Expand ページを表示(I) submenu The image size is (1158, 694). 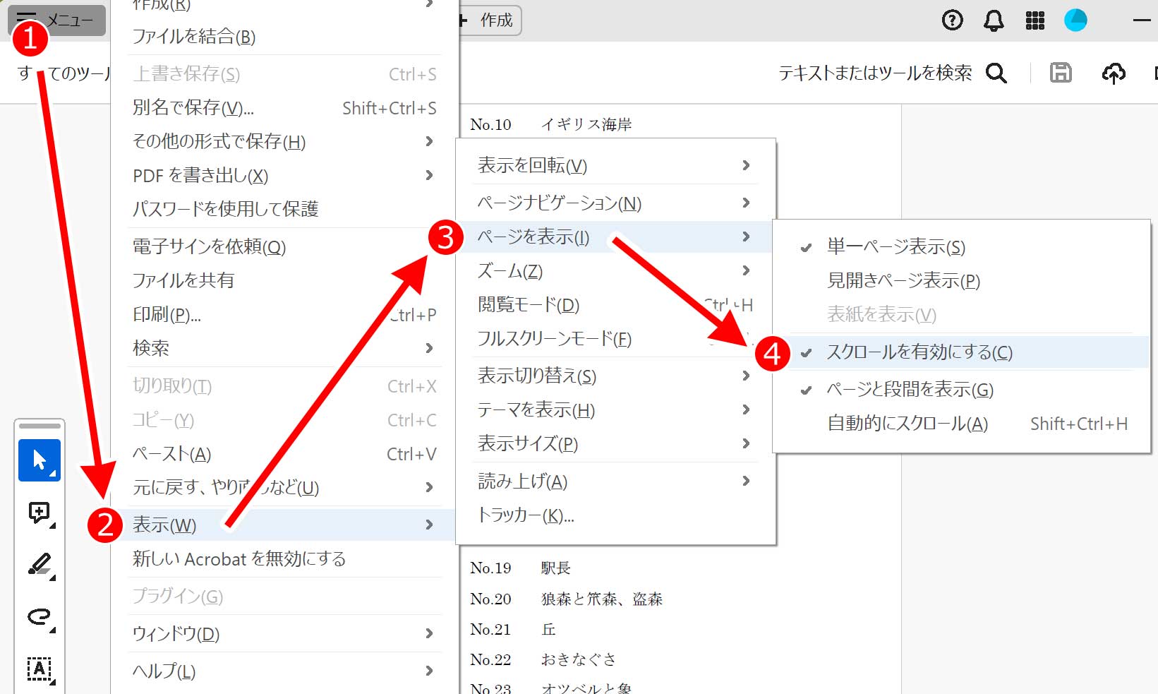(616, 237)
